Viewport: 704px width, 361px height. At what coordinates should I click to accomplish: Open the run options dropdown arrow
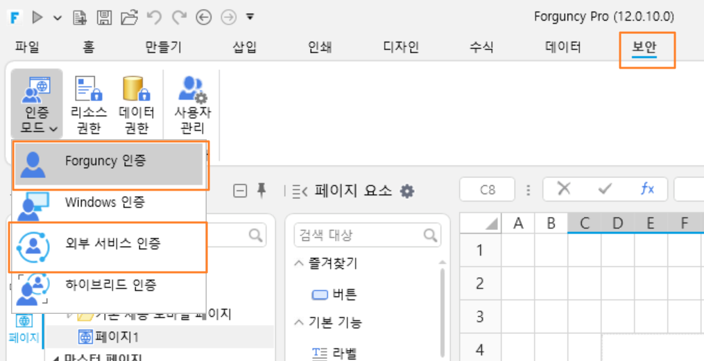[58, 18]
